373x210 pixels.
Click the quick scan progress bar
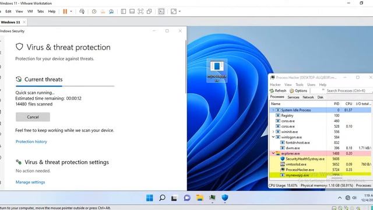65,86
